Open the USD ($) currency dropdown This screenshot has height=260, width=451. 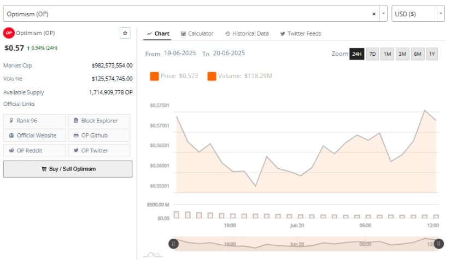click(418, 14)
